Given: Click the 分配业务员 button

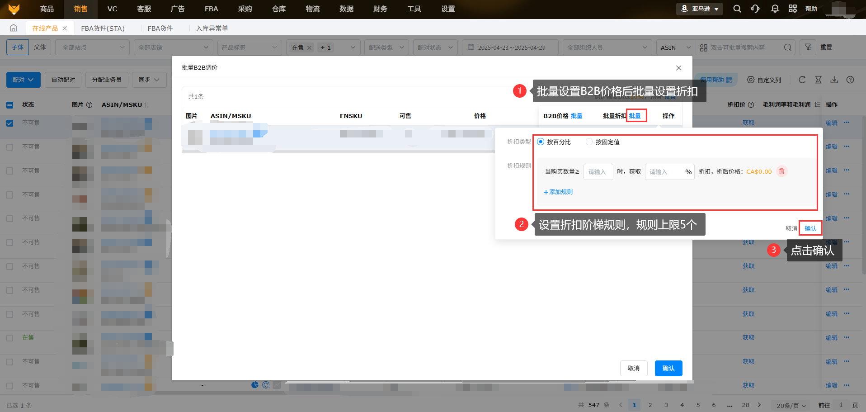Looking at the screenshot, I should [x=107, y=80].
